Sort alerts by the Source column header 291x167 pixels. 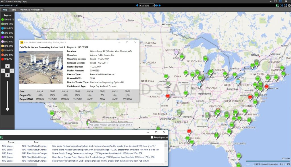point(11,142)
